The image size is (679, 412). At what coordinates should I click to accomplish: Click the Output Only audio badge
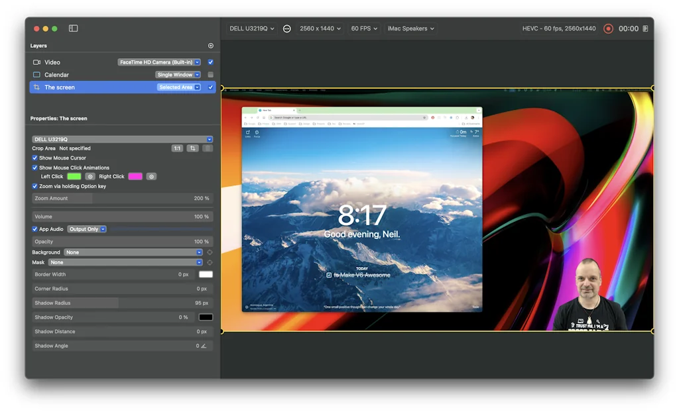coord(85,229)
